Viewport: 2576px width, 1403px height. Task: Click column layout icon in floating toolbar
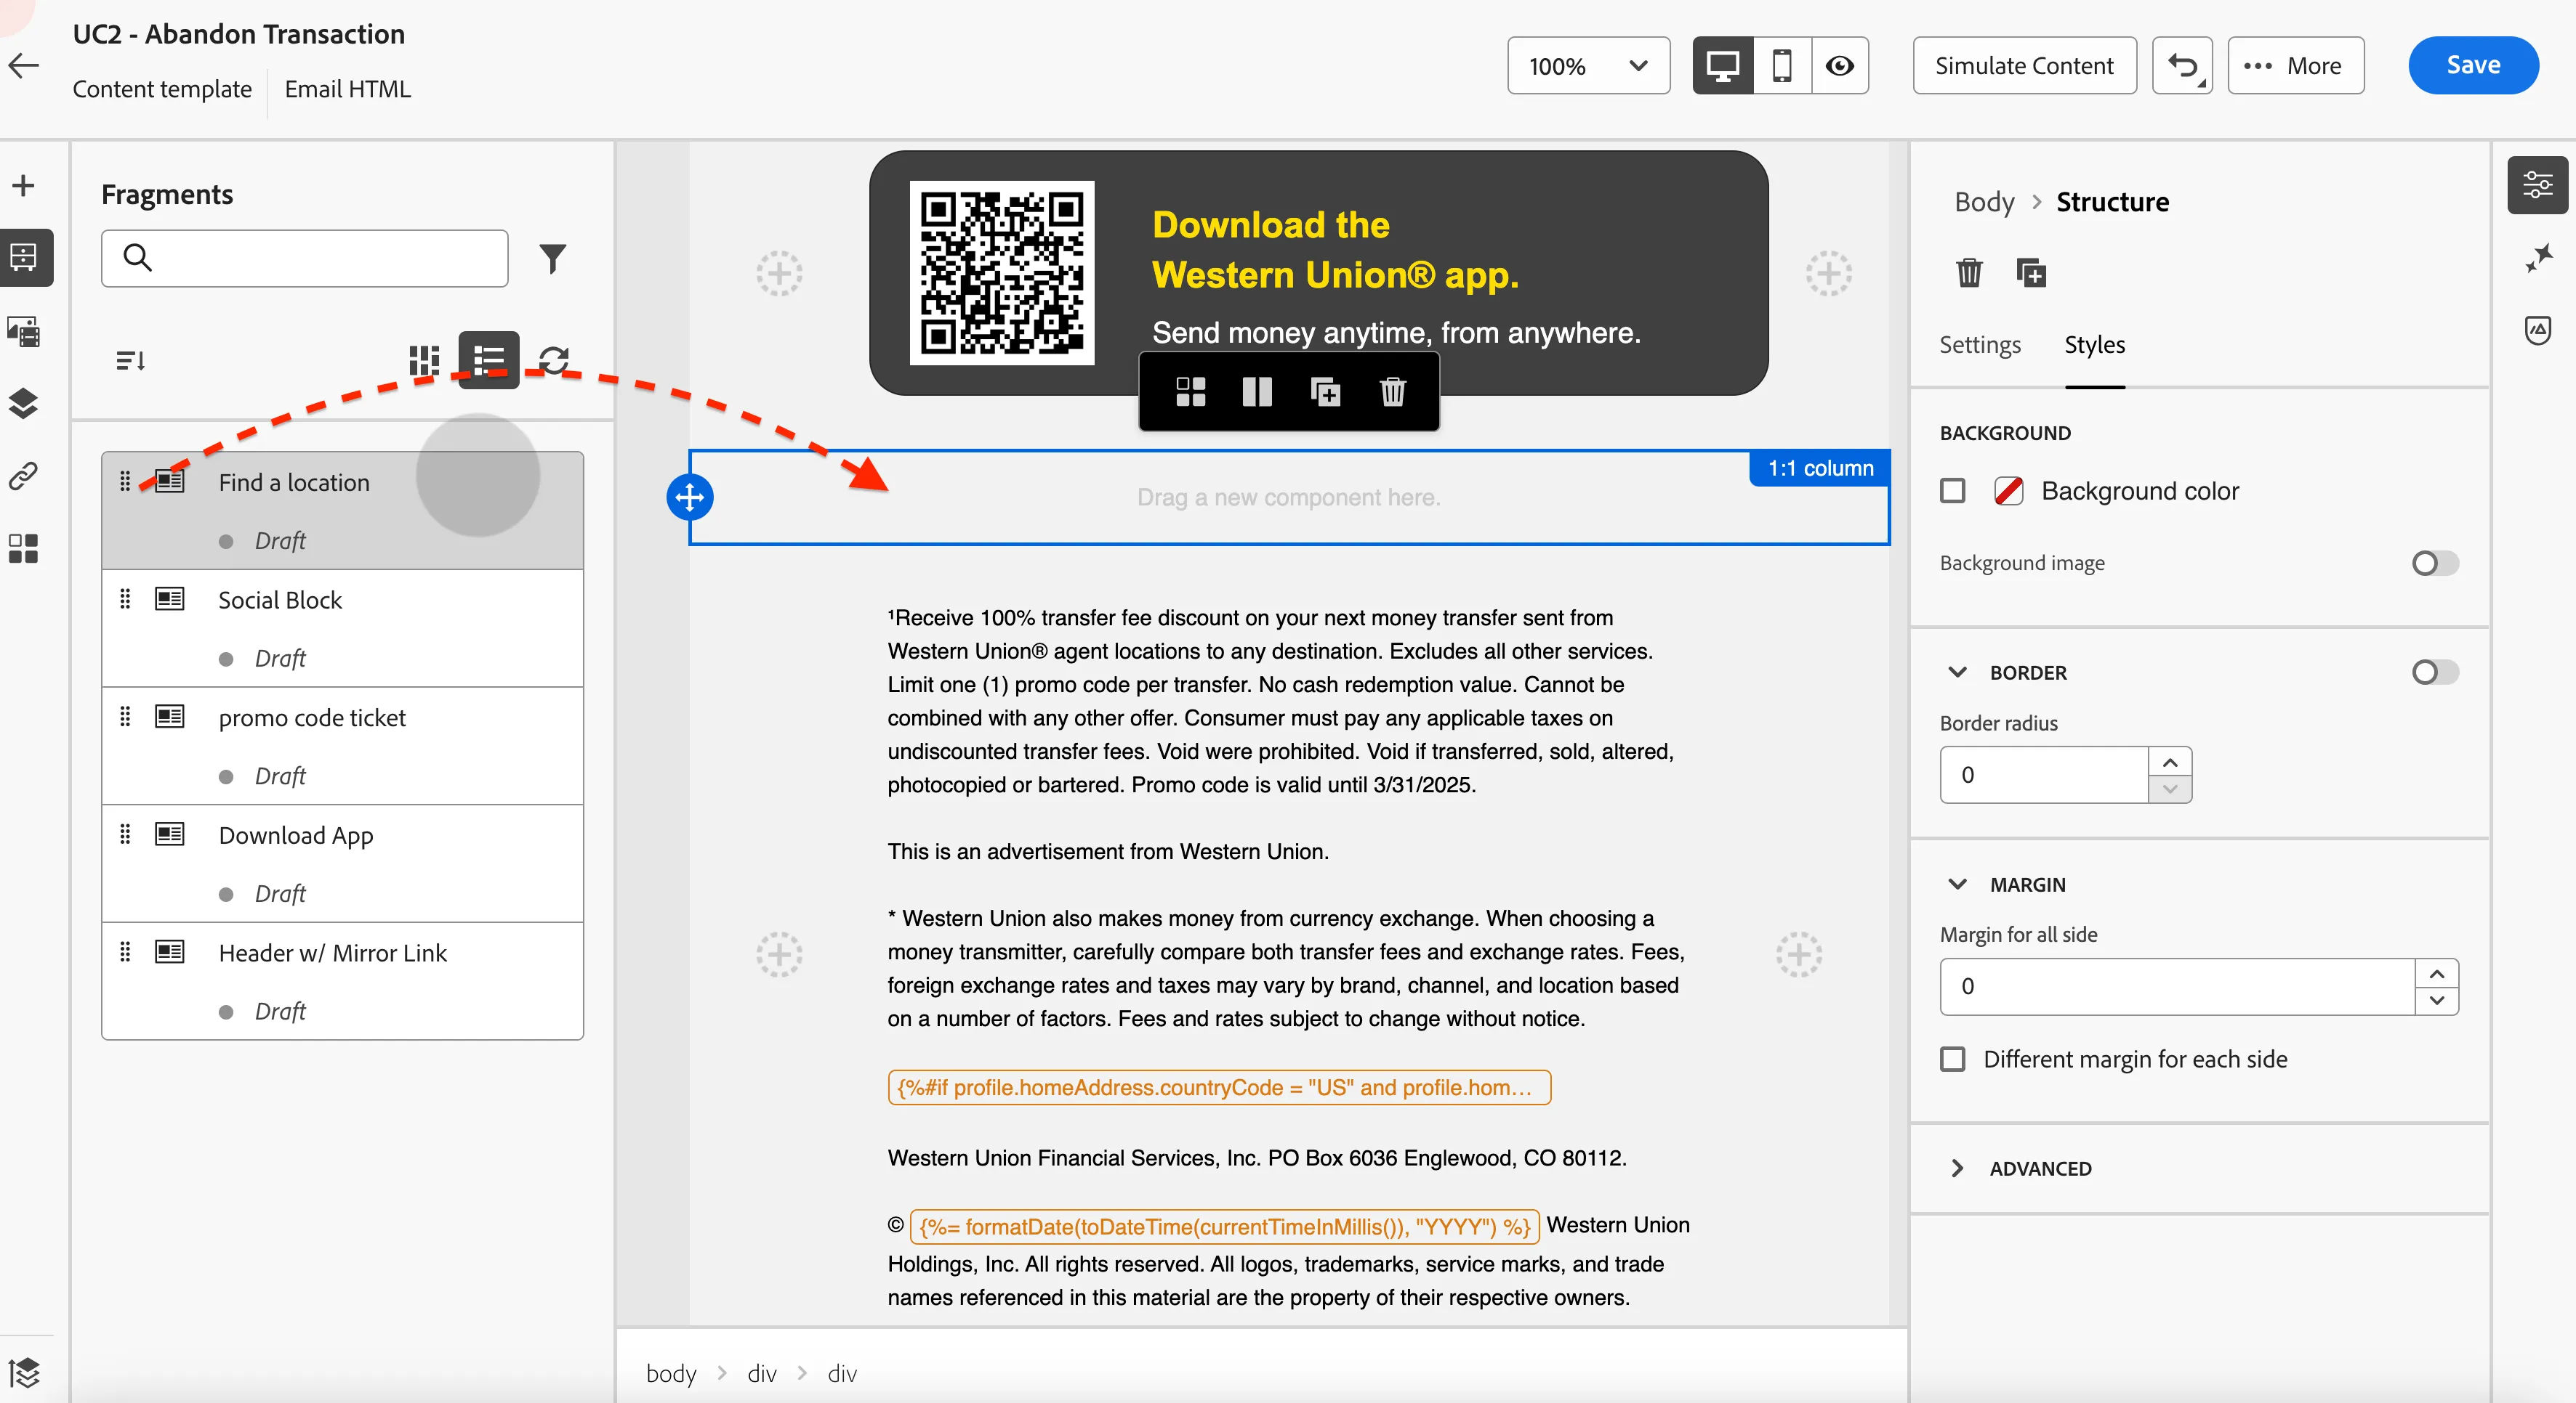coord(1257,391)
